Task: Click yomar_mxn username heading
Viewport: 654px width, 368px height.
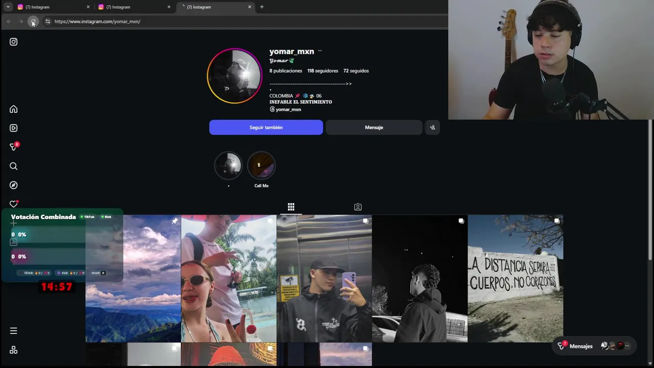Action: (x=292, y=52)
